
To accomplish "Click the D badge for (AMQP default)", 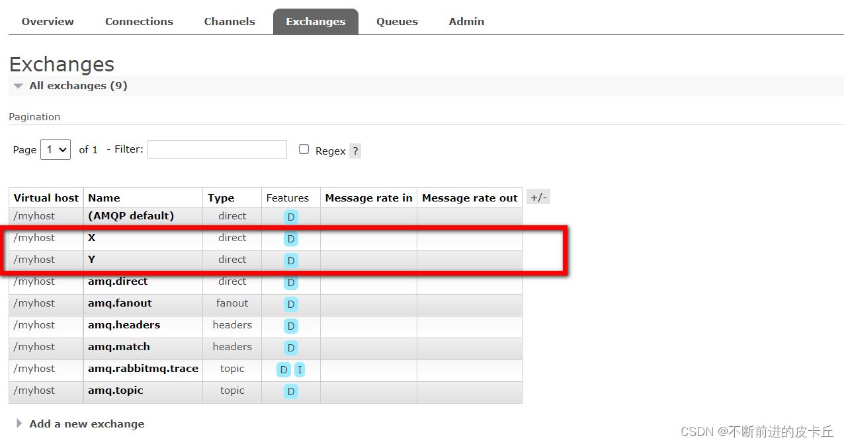I will (291, 217).
